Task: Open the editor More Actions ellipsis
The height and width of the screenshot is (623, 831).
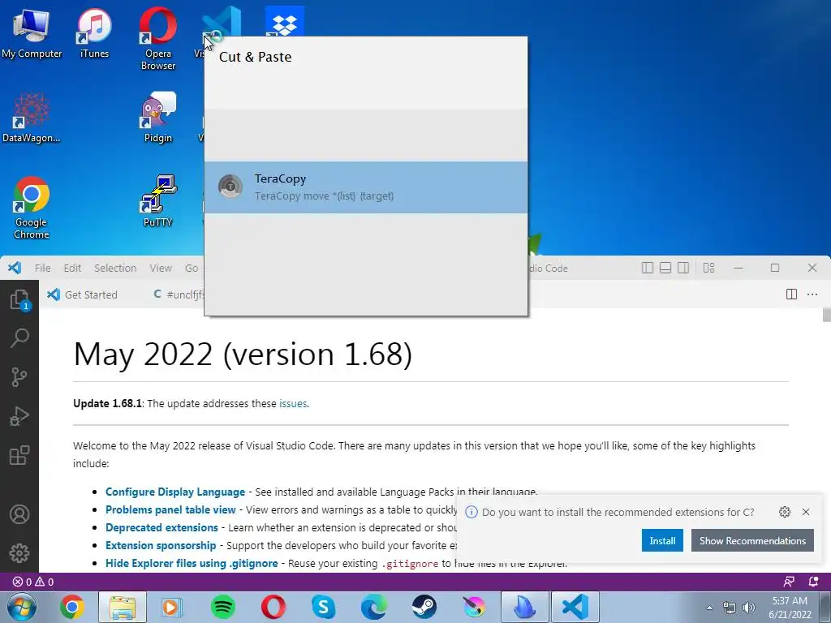Action: (x=812, y=294)
